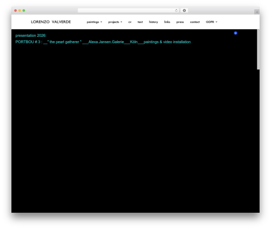Viewport: 271px width, 229px height.
Task: Open a new tab with plus button
Action: (257, 12)
